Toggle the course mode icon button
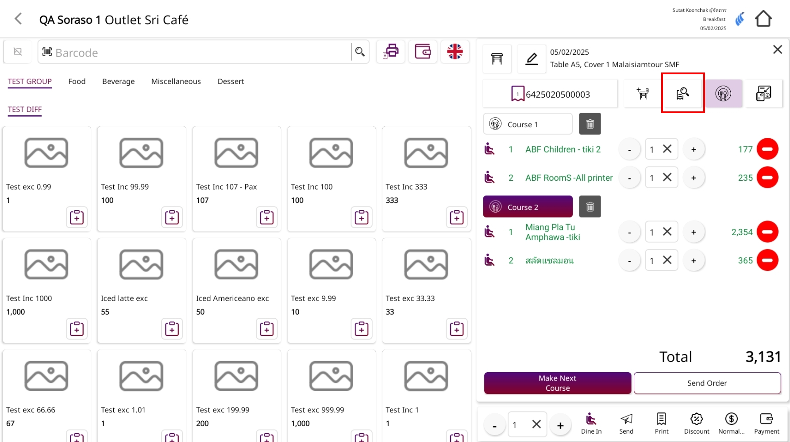 723,93
